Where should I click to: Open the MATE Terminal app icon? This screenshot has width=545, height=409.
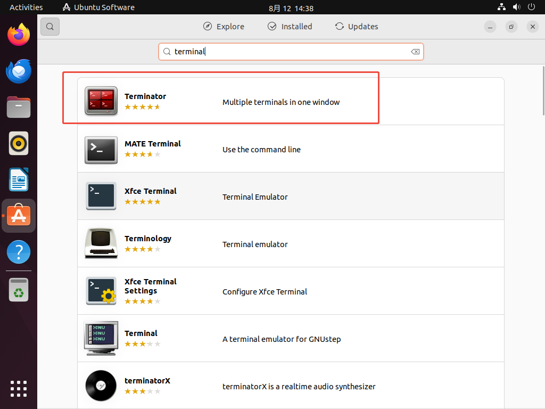click(101, 150)
